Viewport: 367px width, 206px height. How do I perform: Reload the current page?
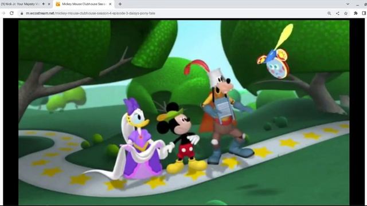[x=11, y=13]
